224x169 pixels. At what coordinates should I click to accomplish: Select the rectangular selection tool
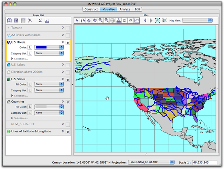point(125,21)
